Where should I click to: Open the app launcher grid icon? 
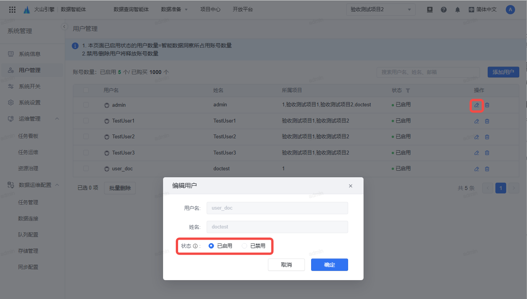click(12, 10)
